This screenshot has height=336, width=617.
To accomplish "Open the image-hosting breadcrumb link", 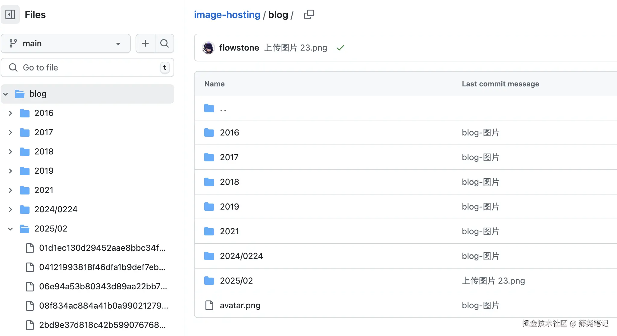I will (x=227, y=14).
